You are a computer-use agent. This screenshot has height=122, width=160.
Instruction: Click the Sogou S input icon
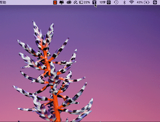[x=155, y=3]
